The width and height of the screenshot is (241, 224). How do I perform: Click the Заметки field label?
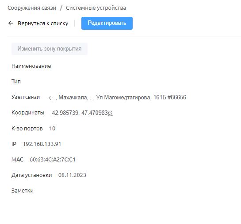pyautogui.click(x=23, y=191)
